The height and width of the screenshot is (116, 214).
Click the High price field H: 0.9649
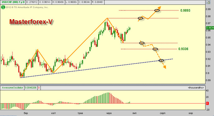click(x=58, y=2)
